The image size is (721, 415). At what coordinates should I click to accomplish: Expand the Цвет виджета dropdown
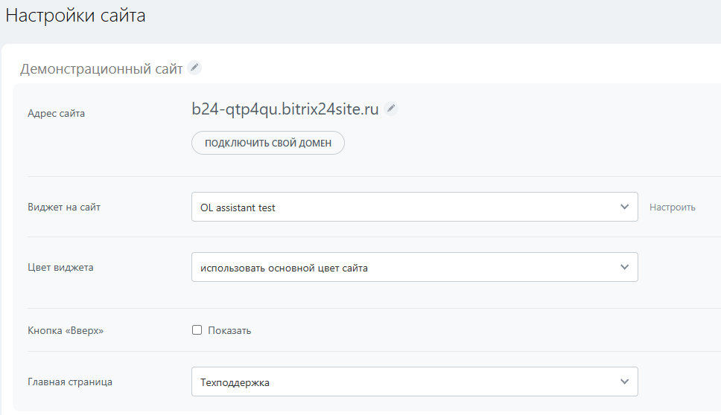tap(414, 267)
